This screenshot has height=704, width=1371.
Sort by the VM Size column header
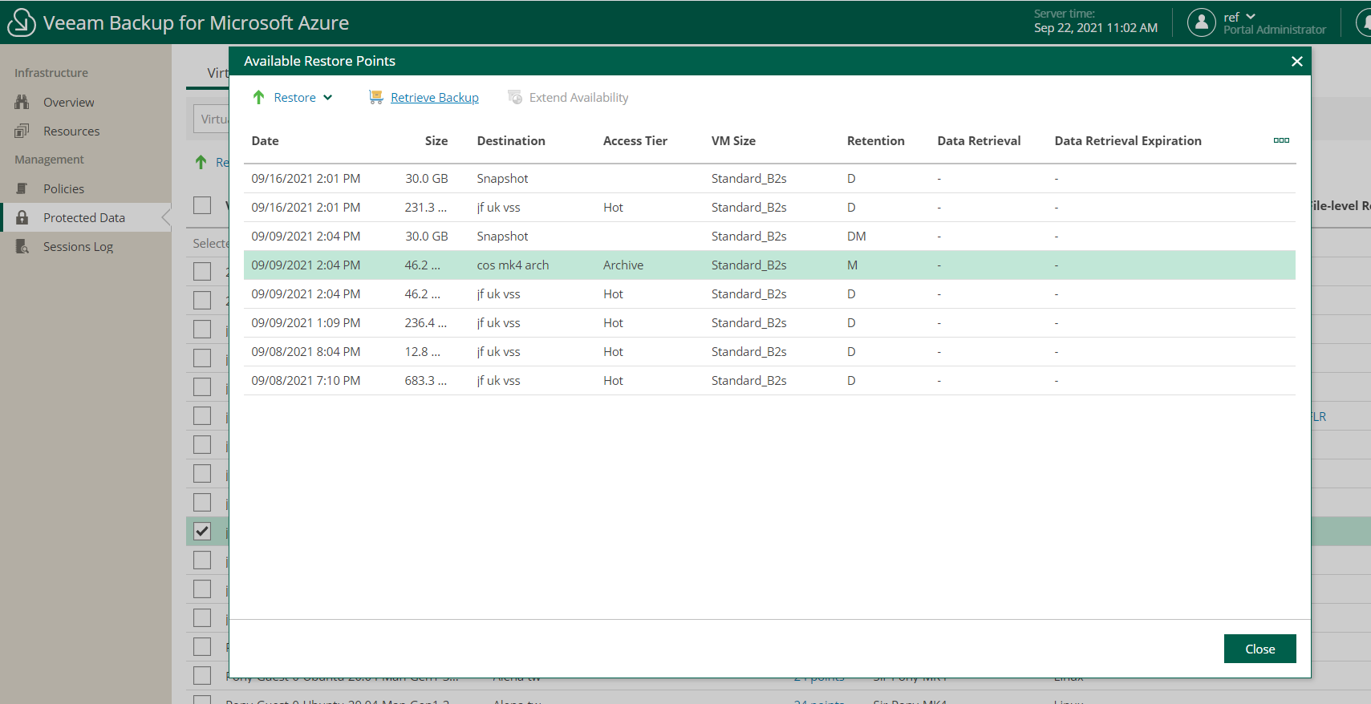click(x=733, y=140)
